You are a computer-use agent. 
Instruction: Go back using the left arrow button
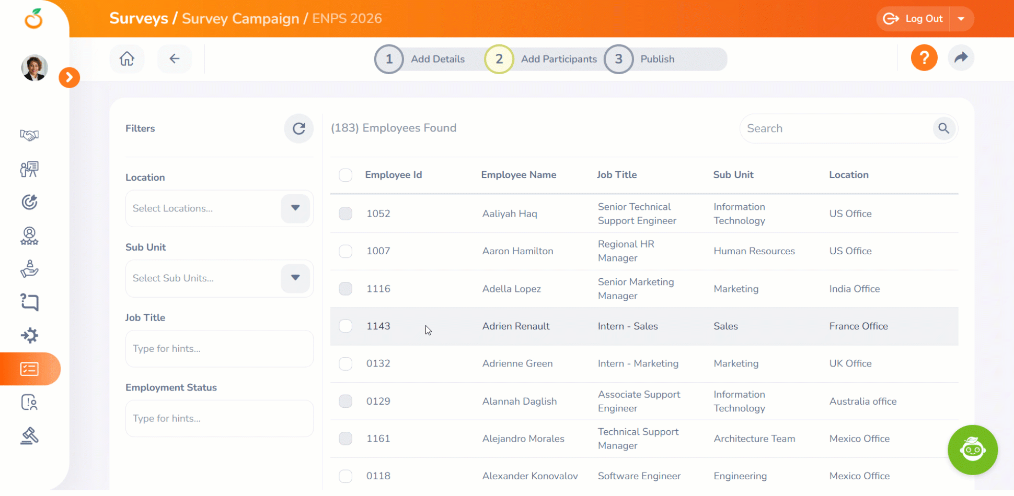(x=175, y=58)
